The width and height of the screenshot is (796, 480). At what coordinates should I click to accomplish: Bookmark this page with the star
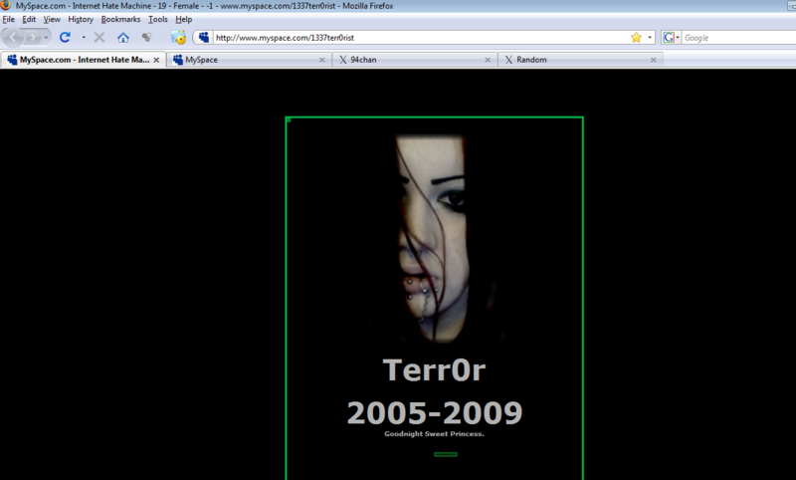[x=636, y=38]
